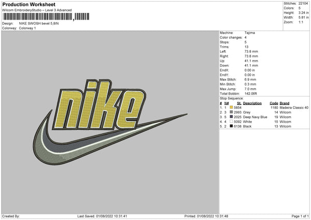Click design name 'NIKE SWOSH bevel 5,8IN'

point(39,23)
